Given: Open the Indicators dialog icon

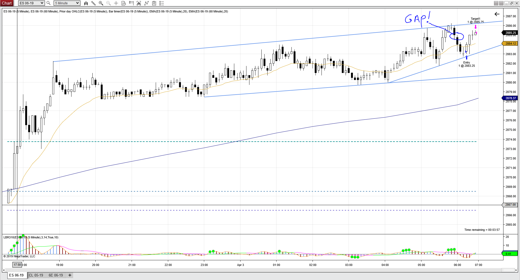Looking at the screenshot, I should [139, 3].
